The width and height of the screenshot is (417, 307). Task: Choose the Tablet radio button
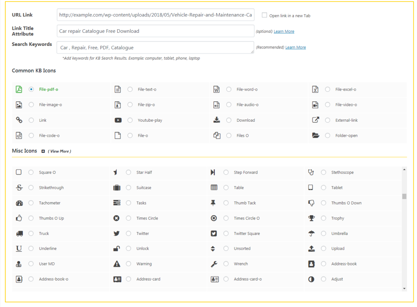click(324, 188)
